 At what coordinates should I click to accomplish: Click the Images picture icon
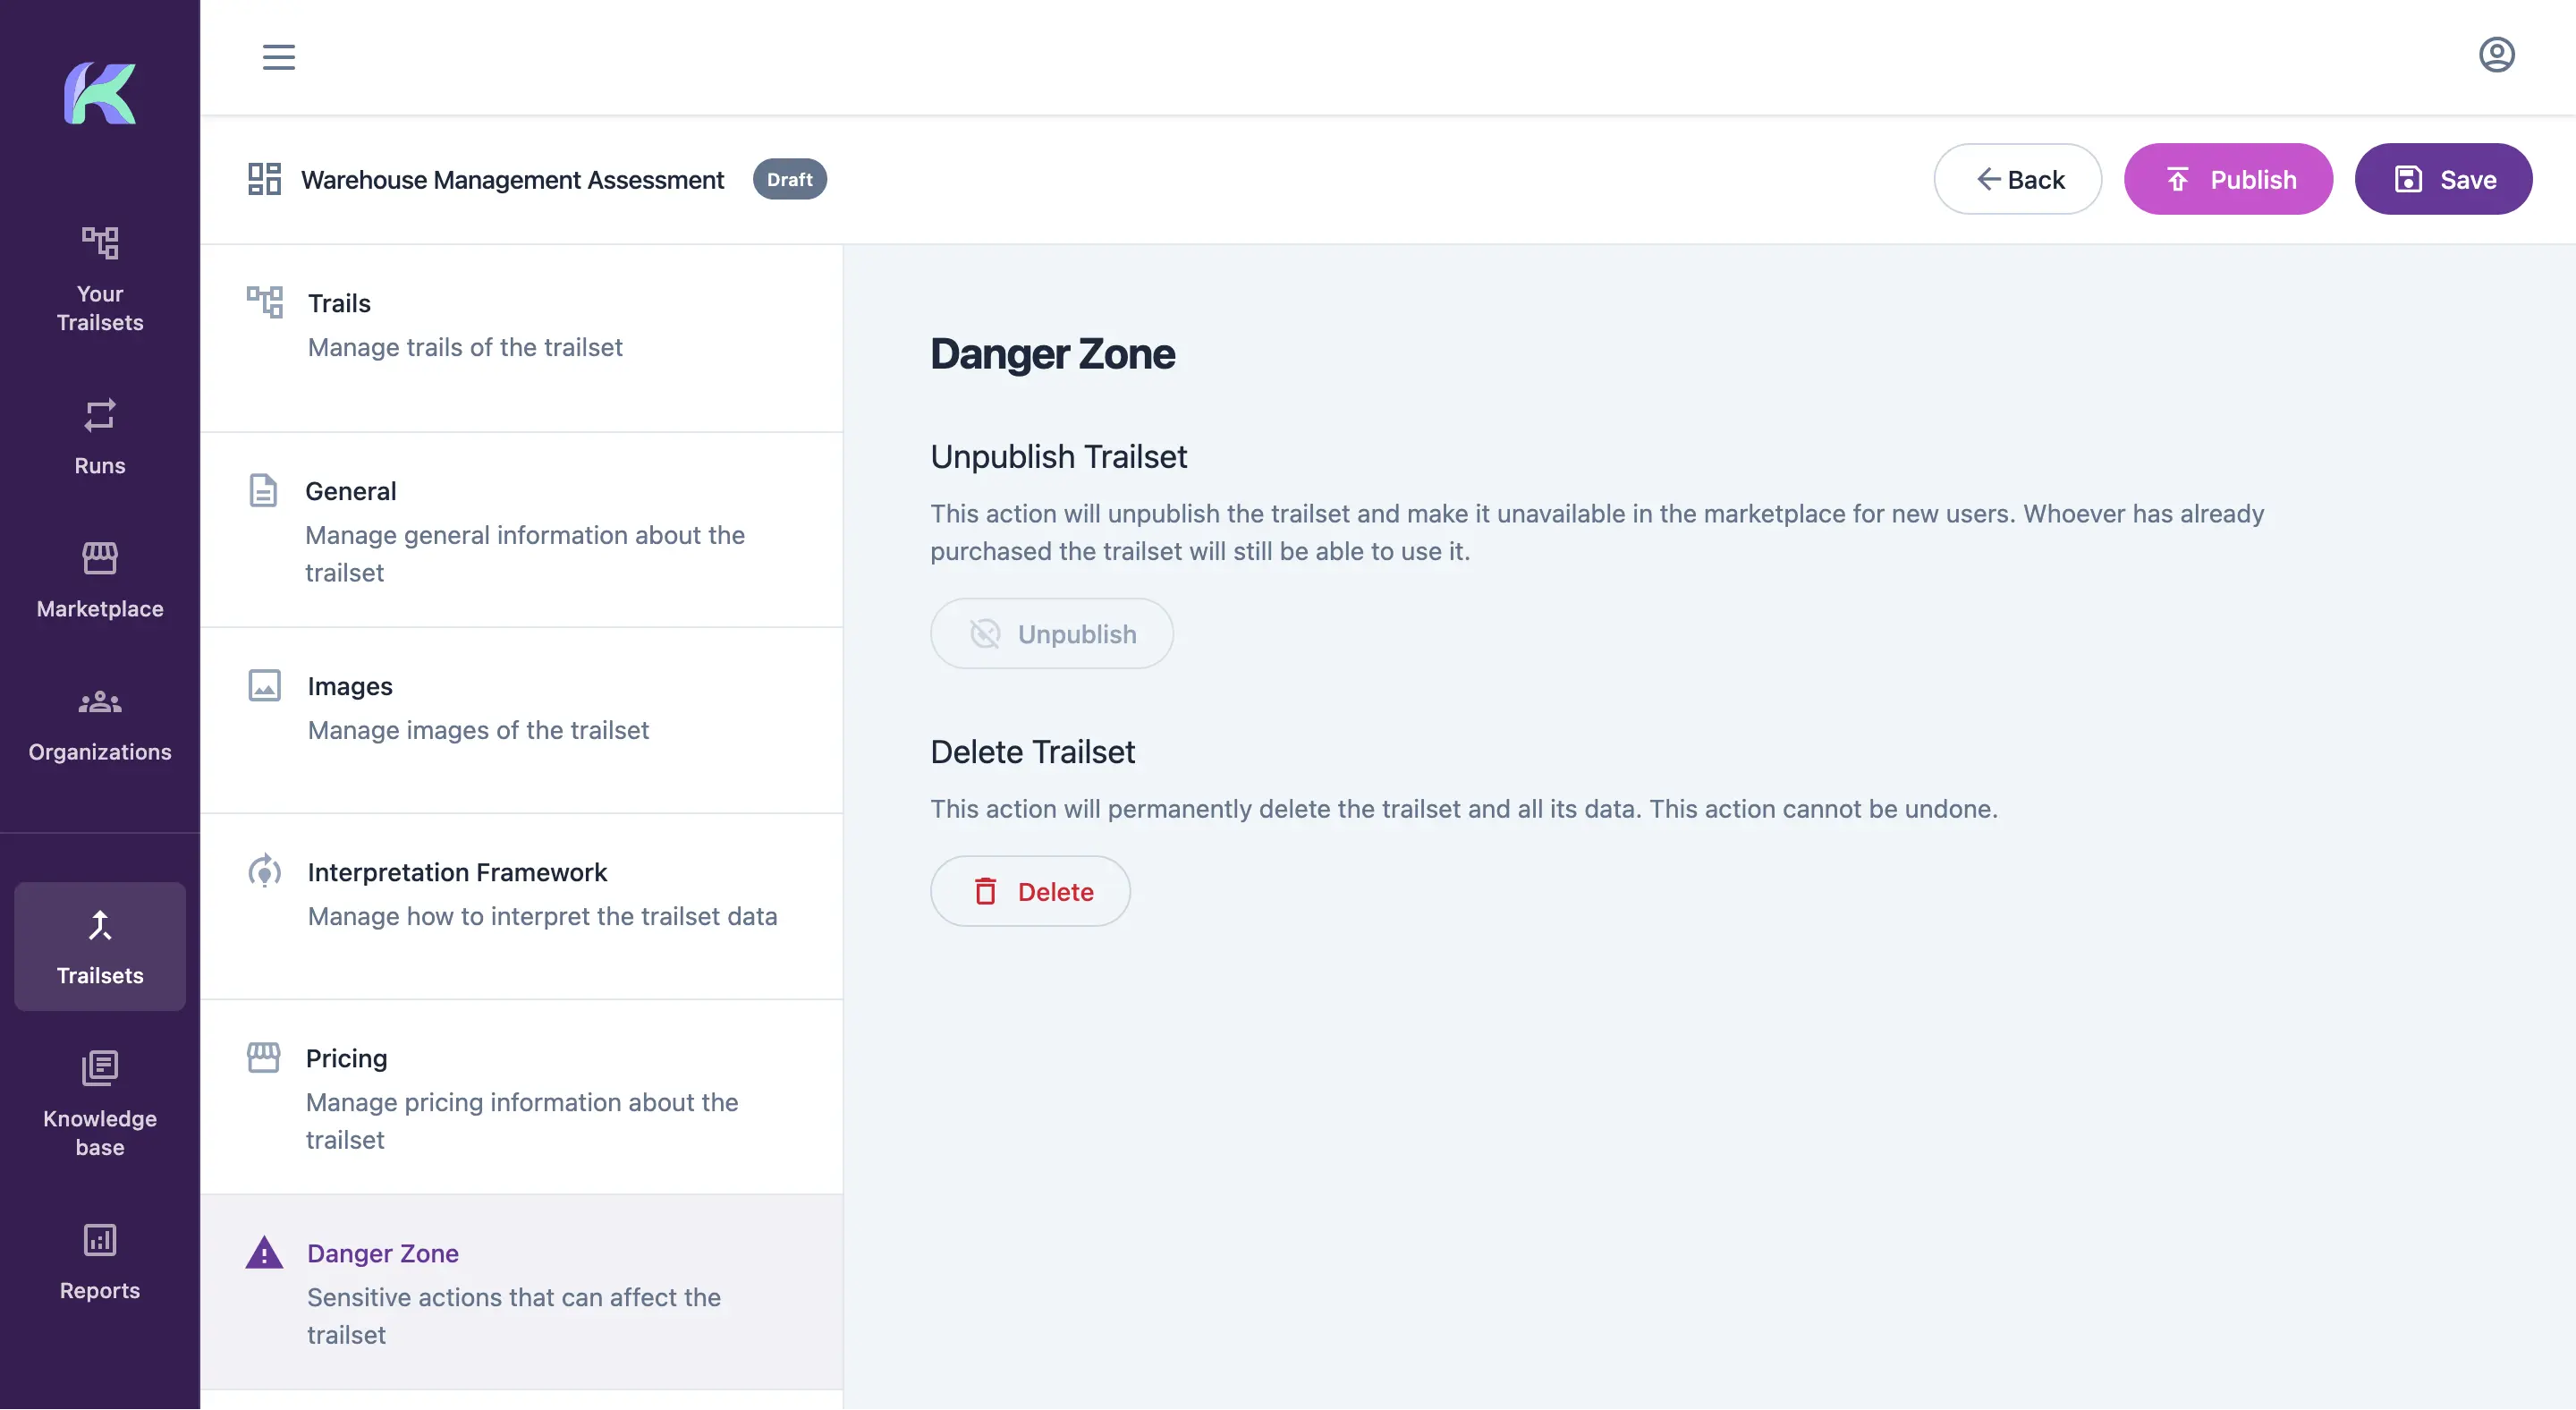pyautogui.click(x=264, y=685)
